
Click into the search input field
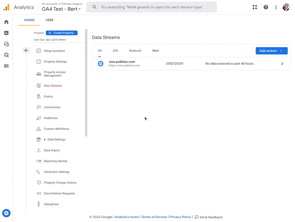152,7
